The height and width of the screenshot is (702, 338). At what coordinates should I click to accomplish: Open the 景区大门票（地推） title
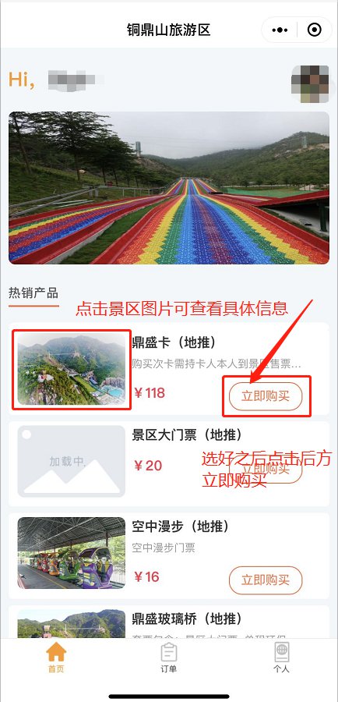click(x=187, y=434)
